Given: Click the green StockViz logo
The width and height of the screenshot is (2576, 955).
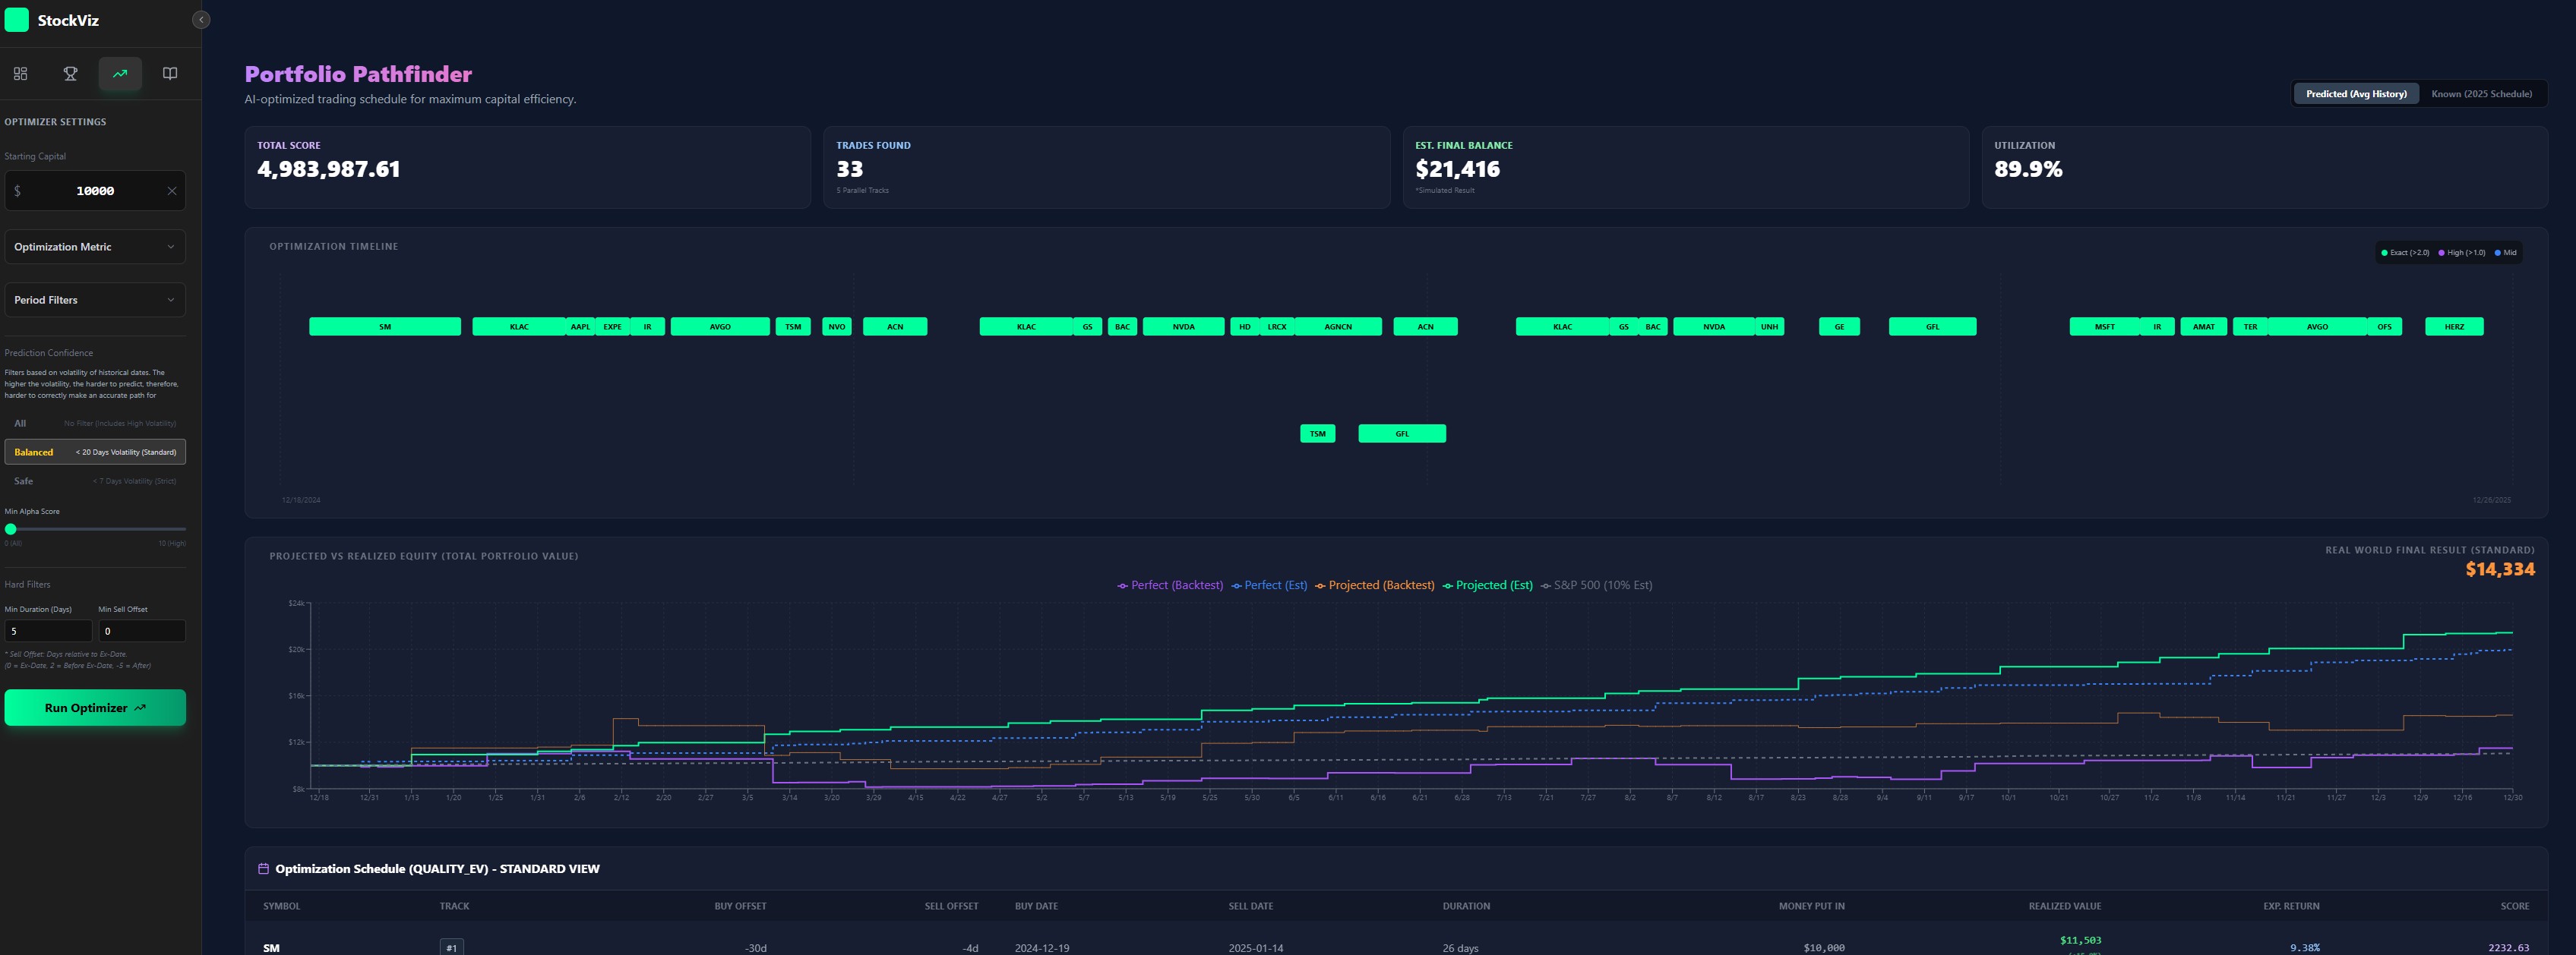Looking at the screenshot, I should point(17,20).
